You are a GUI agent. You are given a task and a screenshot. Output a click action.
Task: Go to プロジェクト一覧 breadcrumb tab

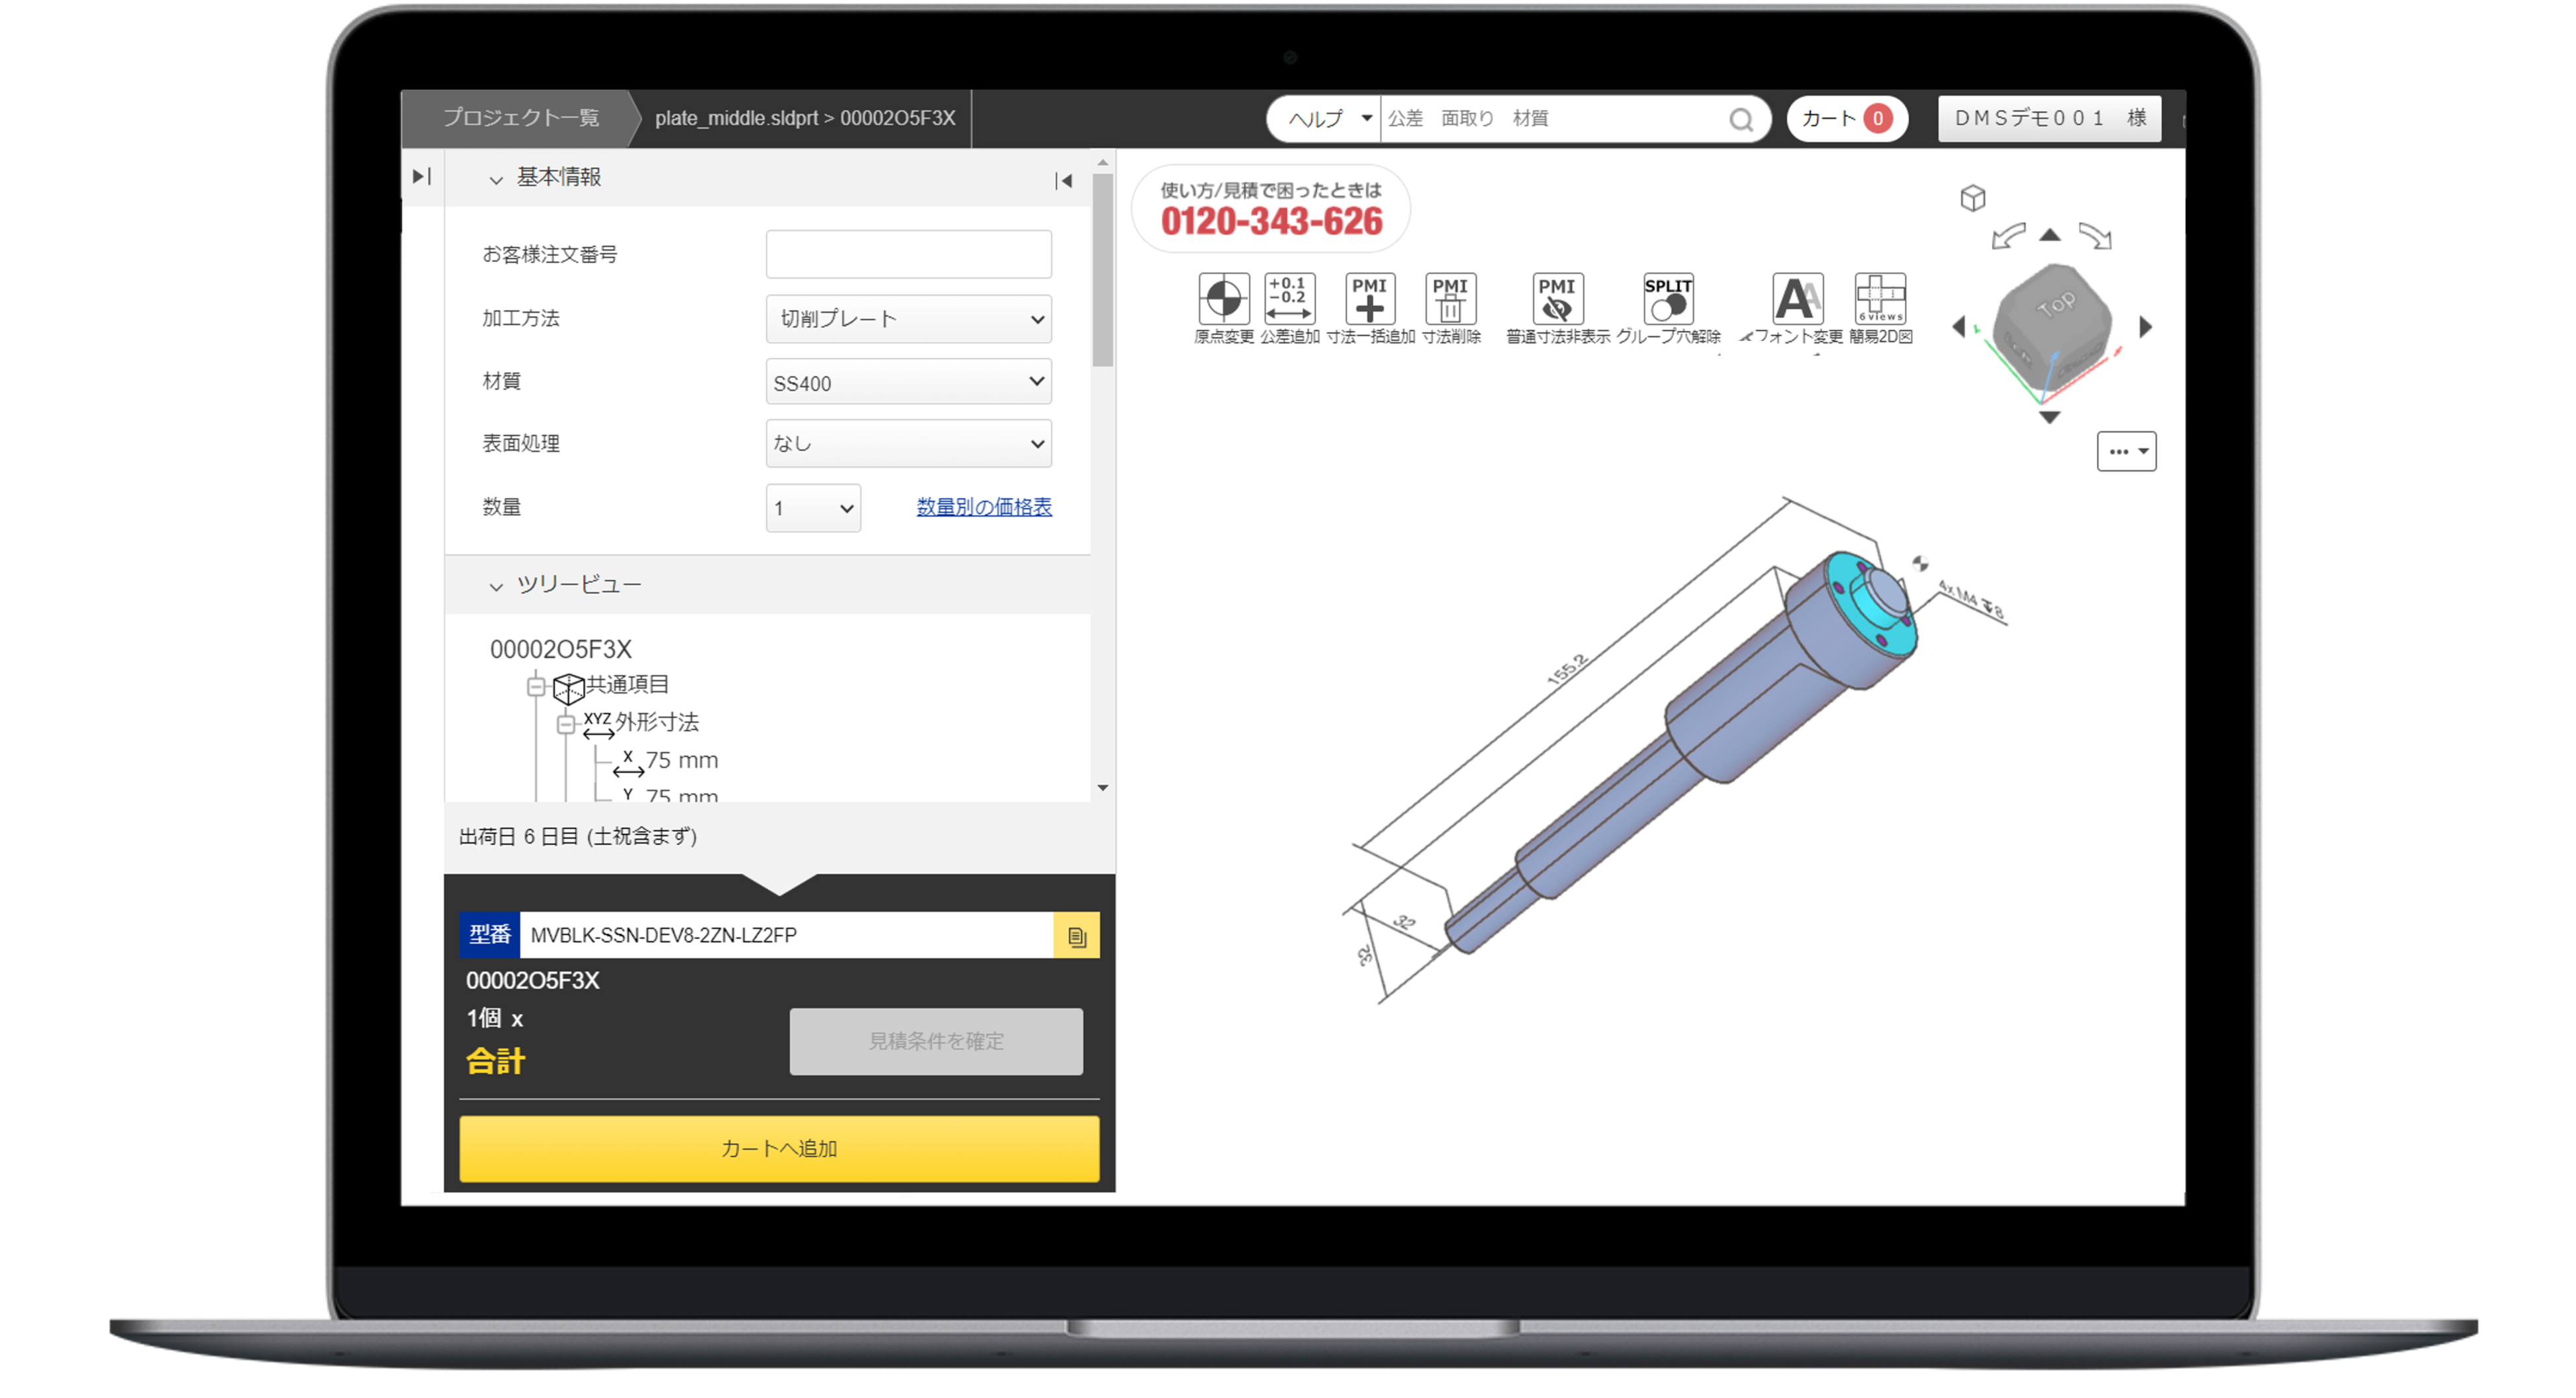coord(521,118)
